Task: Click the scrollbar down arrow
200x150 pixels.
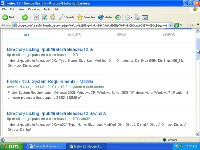Action: coord(197,134)
